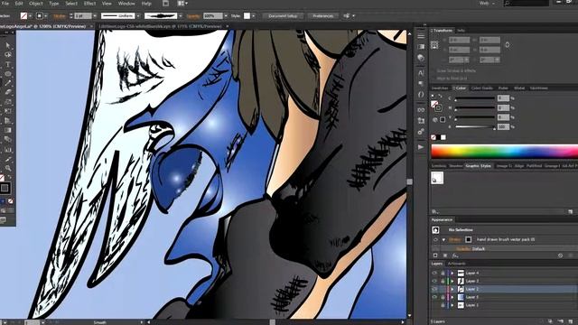The height and width of the screenshot is (325, 578).
Task: Click the Preferences button
Action: tap(323, 16)
